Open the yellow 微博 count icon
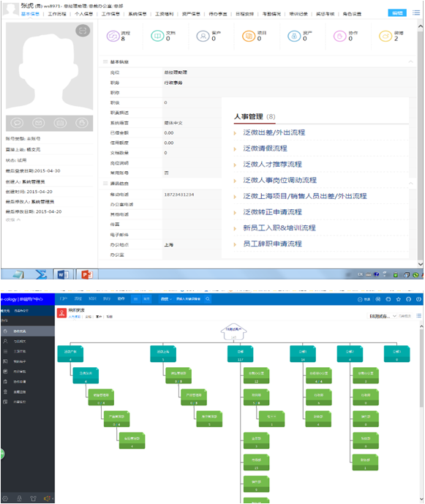The width and height of the screenshot is (425, 504). (385, 36)
